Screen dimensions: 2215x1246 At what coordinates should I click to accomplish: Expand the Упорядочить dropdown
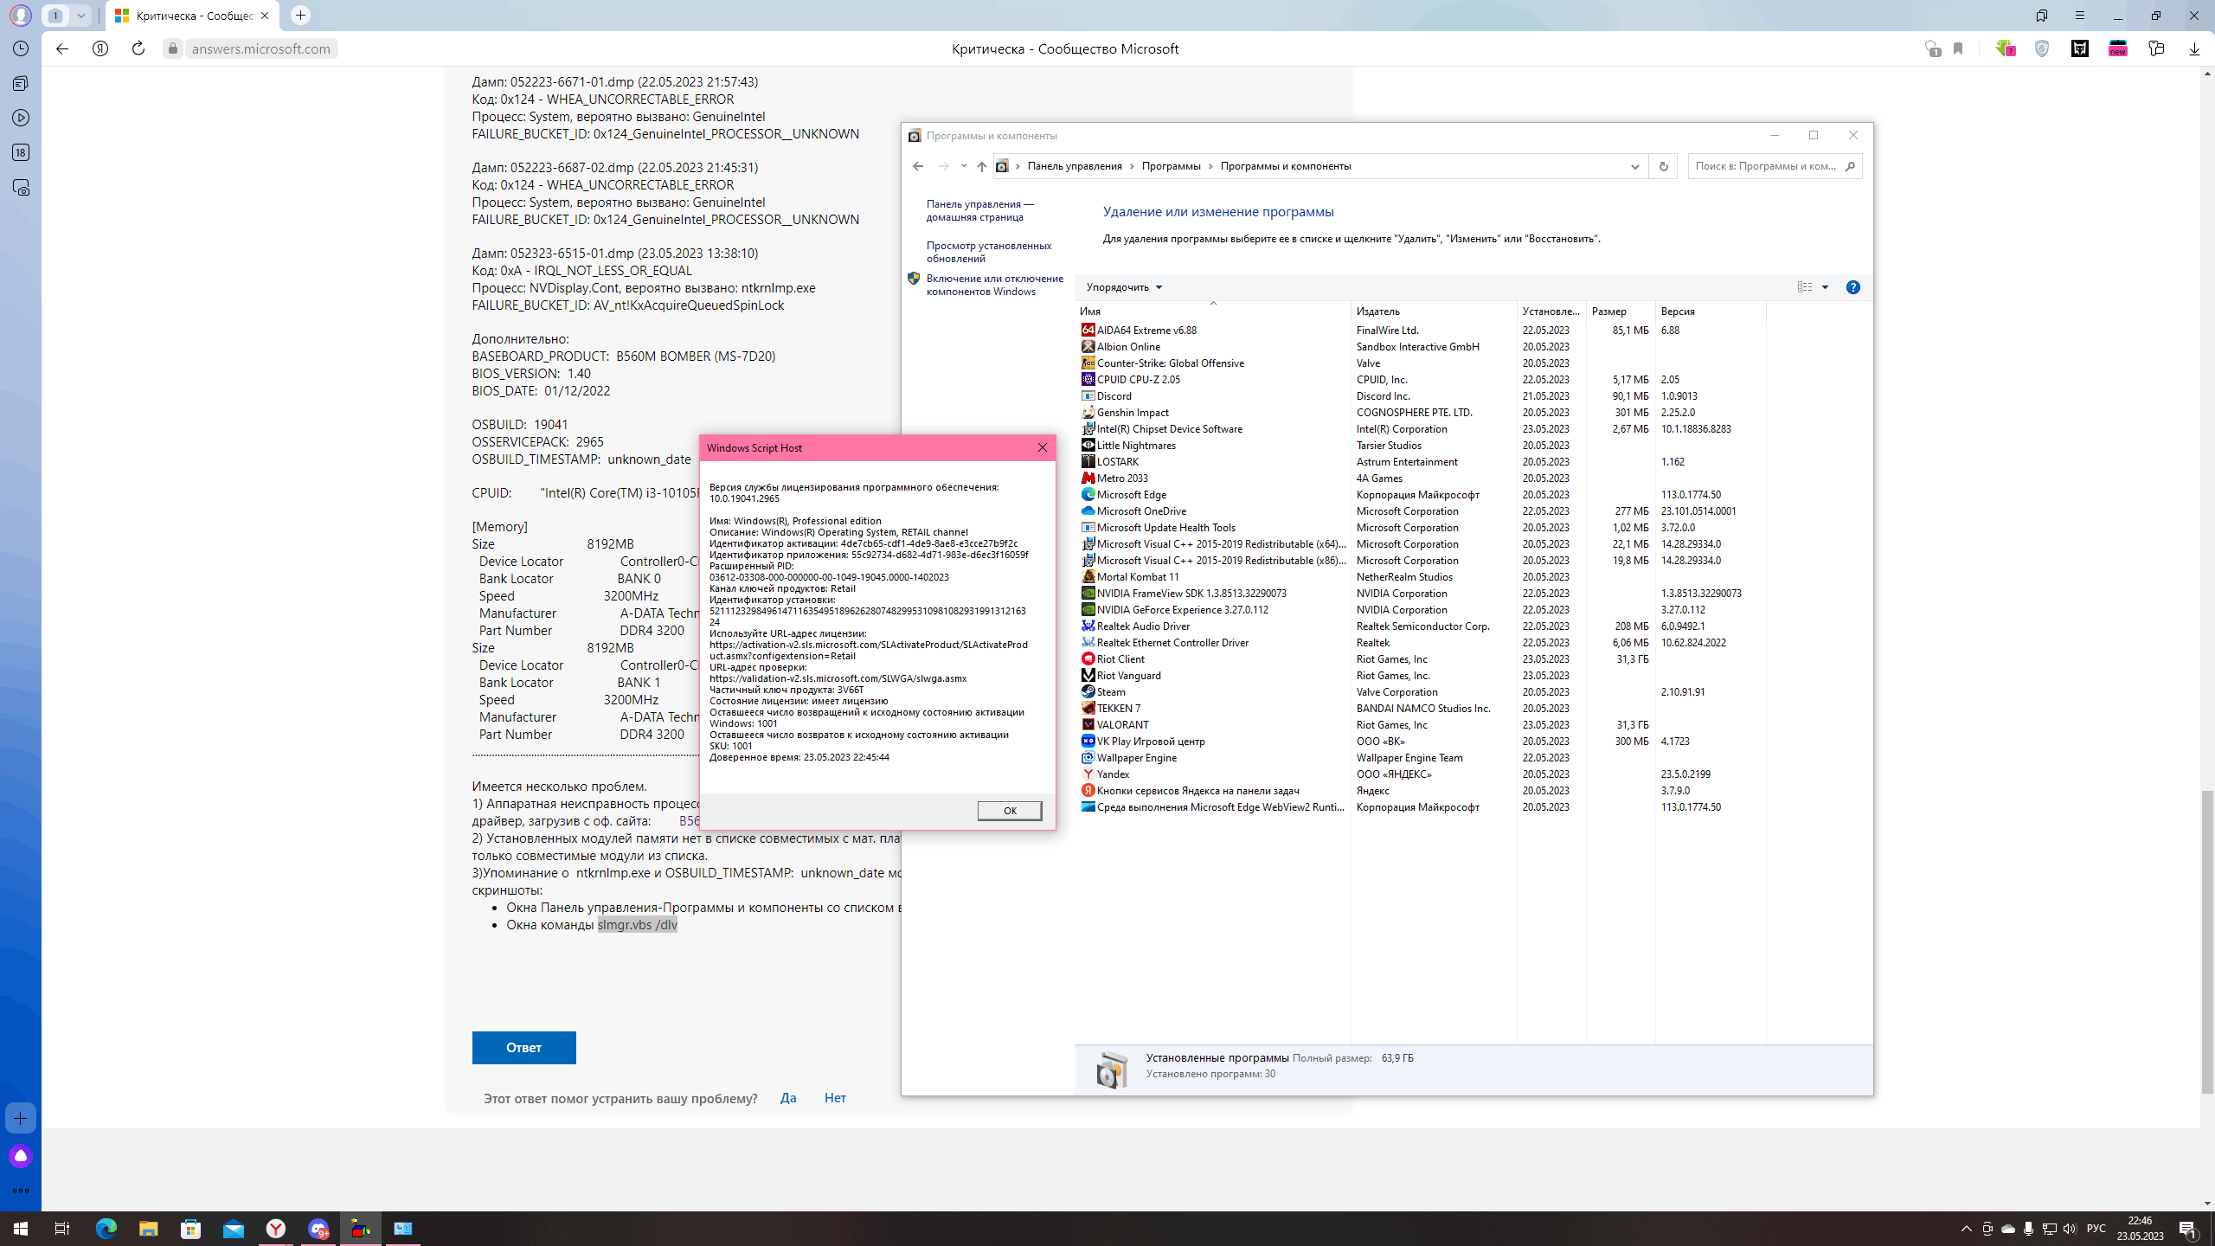(x=1124, y=287)
